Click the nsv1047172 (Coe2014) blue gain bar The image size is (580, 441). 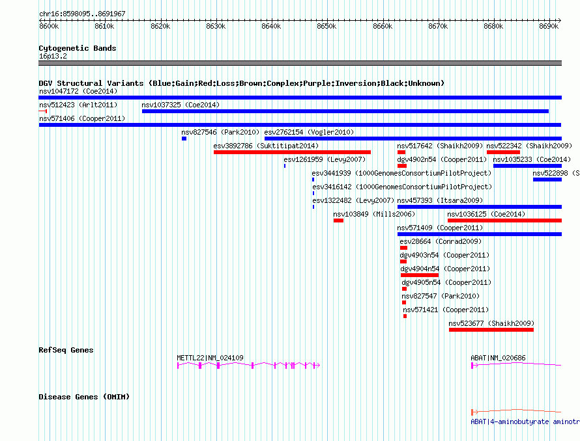coord(300,98)
